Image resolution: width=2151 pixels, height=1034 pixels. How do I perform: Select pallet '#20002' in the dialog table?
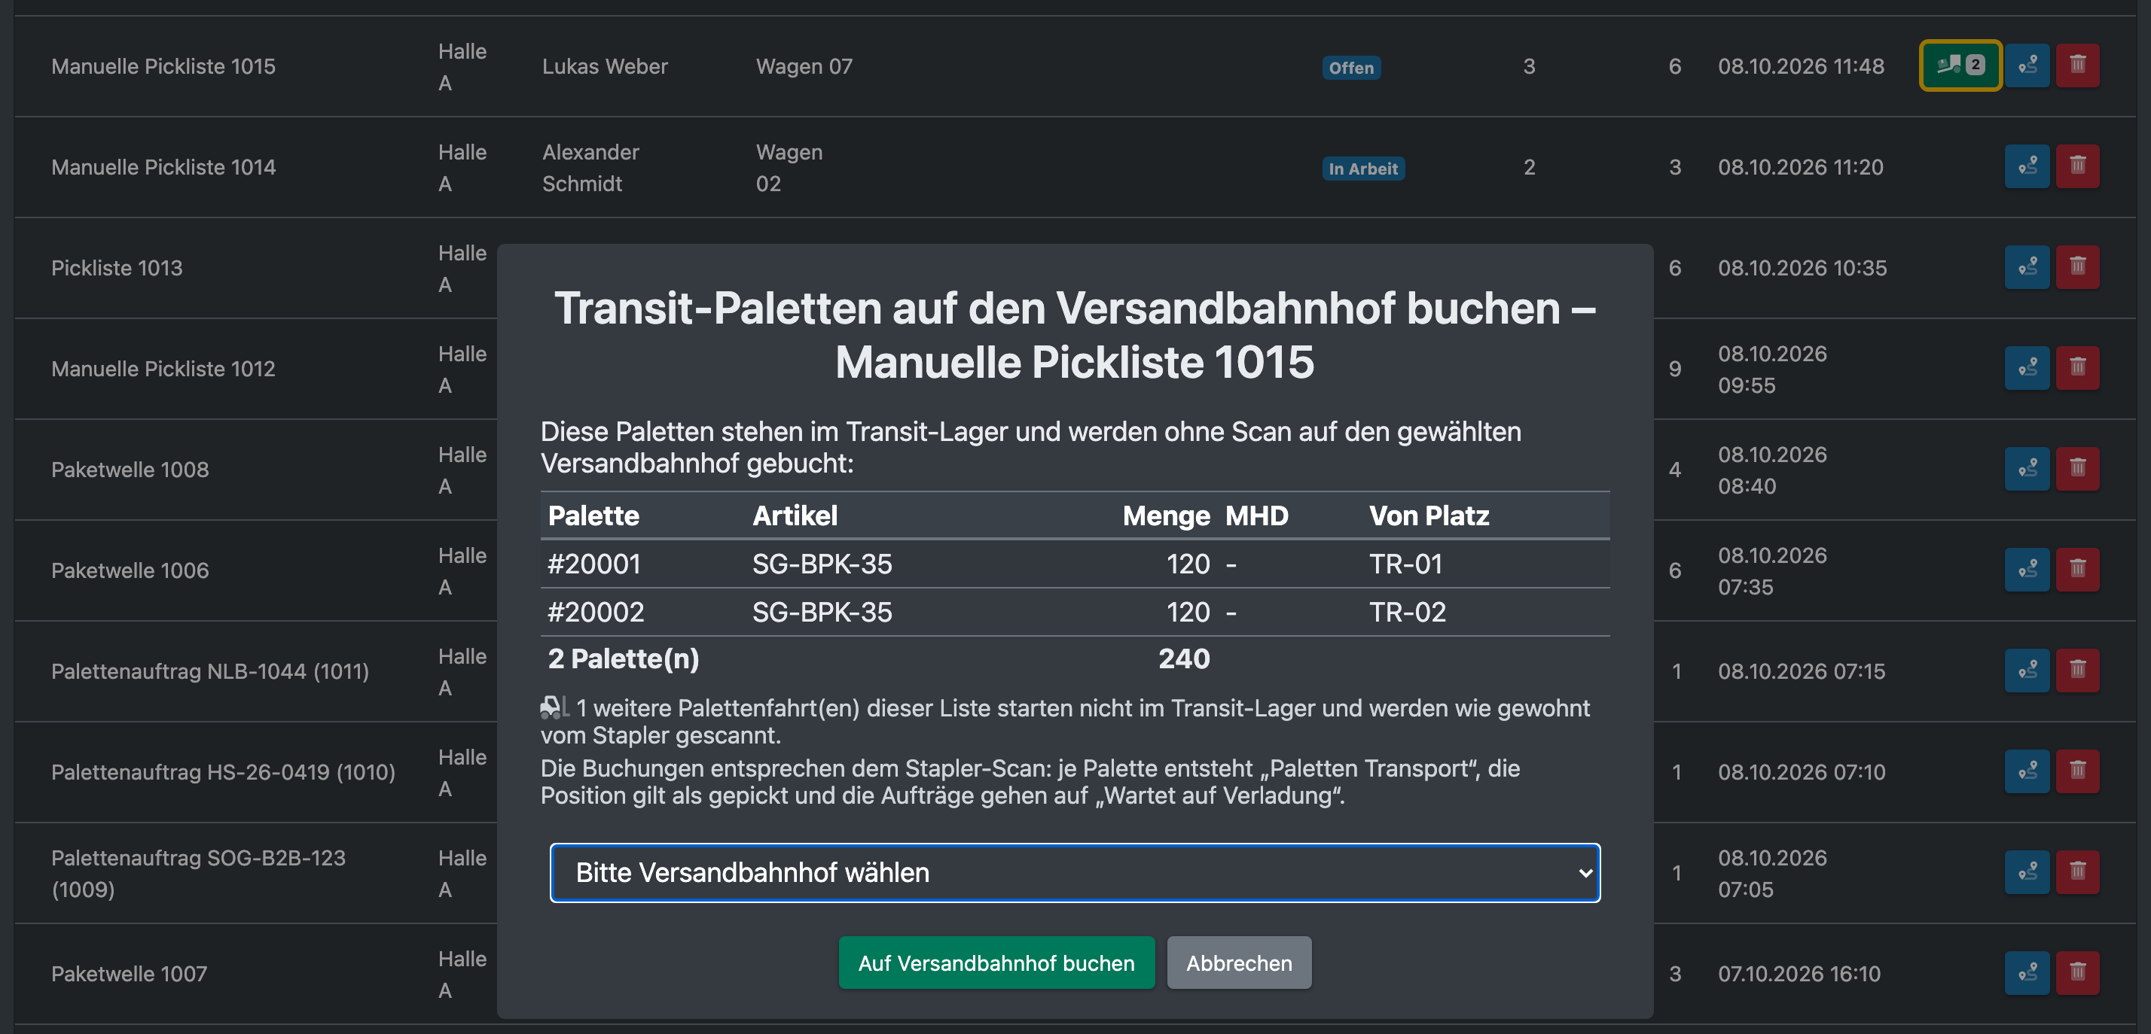point(595,612)
